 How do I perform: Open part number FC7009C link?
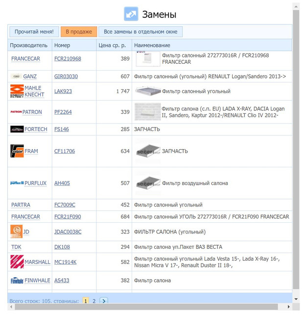[x=65, y=205]
